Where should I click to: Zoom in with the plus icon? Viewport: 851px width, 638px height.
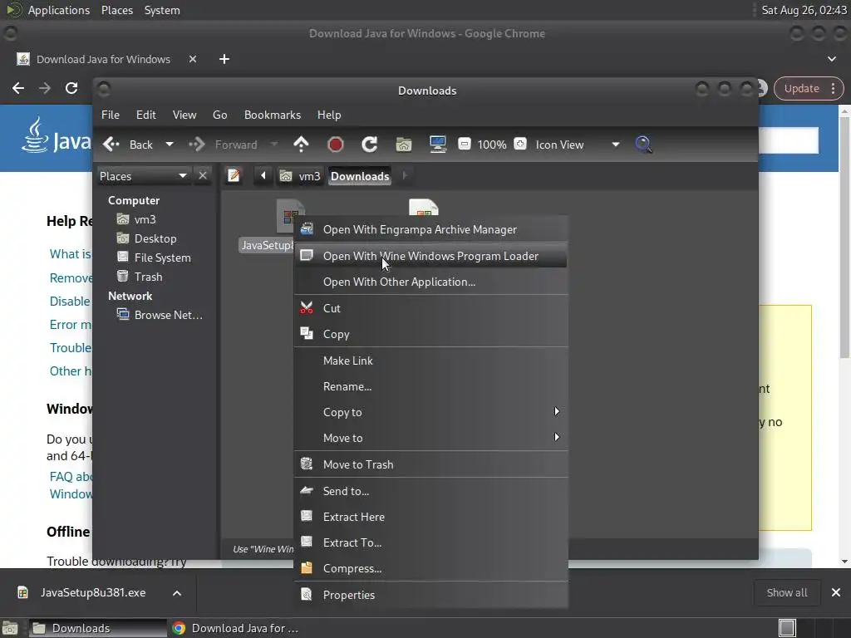click(x=520, y=145)
